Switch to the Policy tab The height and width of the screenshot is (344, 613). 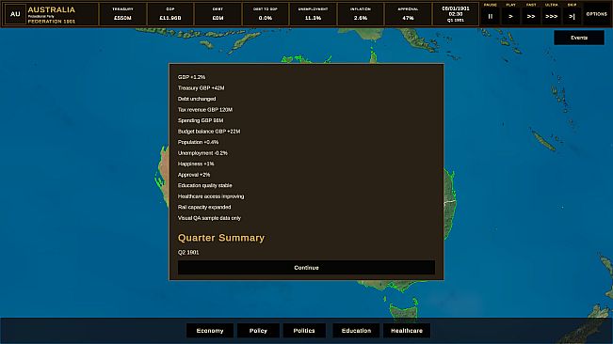coord(258,331)
